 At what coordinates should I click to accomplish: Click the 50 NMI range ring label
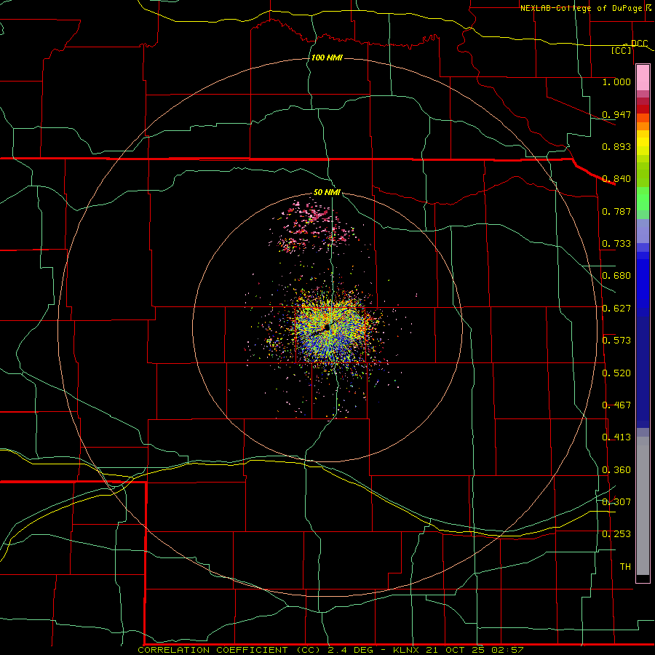point(327,192)
